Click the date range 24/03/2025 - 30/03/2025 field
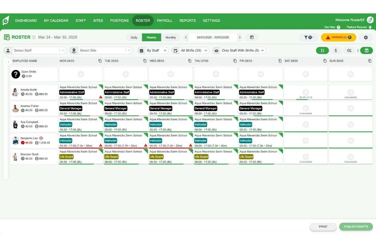The height and width of the screenshot is (250, 376). click(x=213, y=37)
